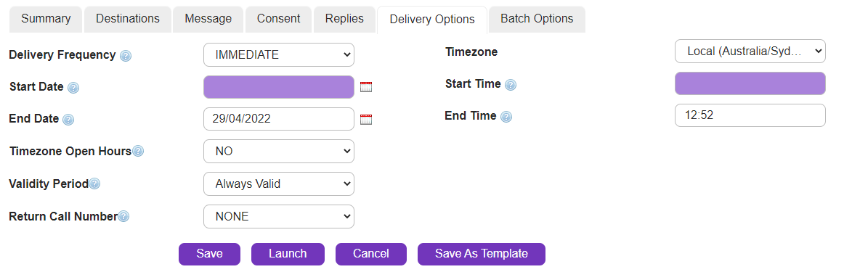Open the Timezone Local Australia/Sydney dropdown
This screenshot has width=852, height=272.
coord(750,51)
